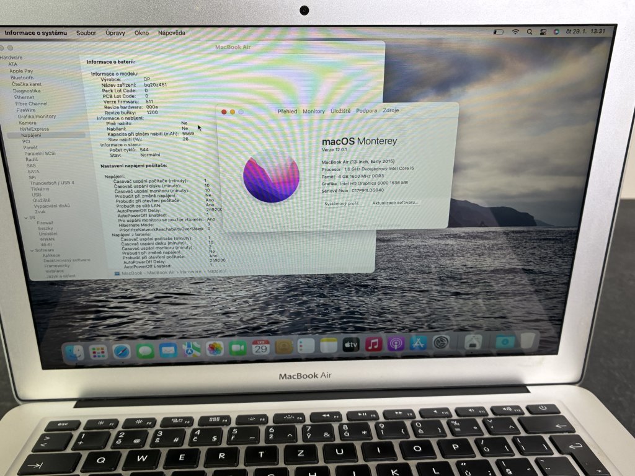Open System Preferences from the Dock
Viewport: 635px width, 476px height.
441,343
